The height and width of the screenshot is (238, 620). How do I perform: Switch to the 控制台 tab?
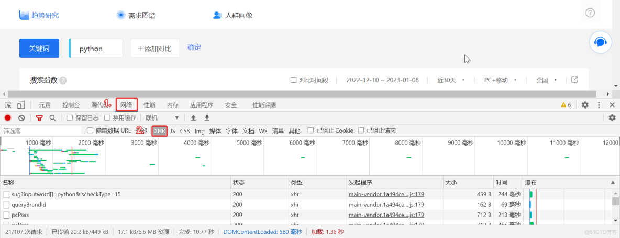pos(71,105)
